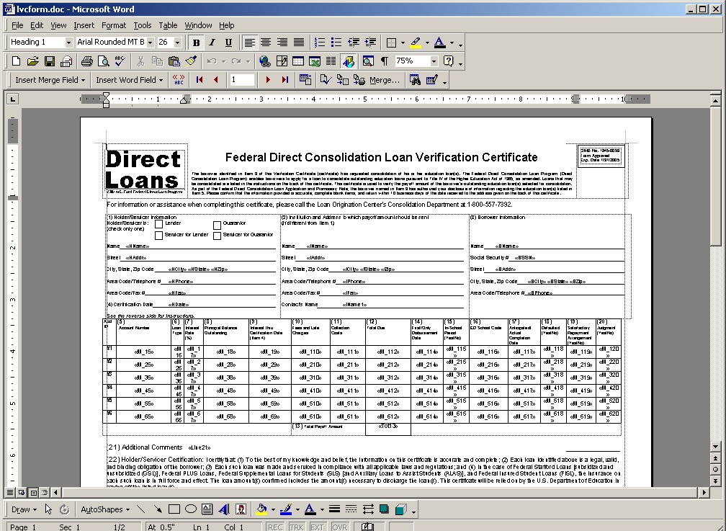726x531 pixels.
Task: Jump to the first merge record
Action: (200, 80)
